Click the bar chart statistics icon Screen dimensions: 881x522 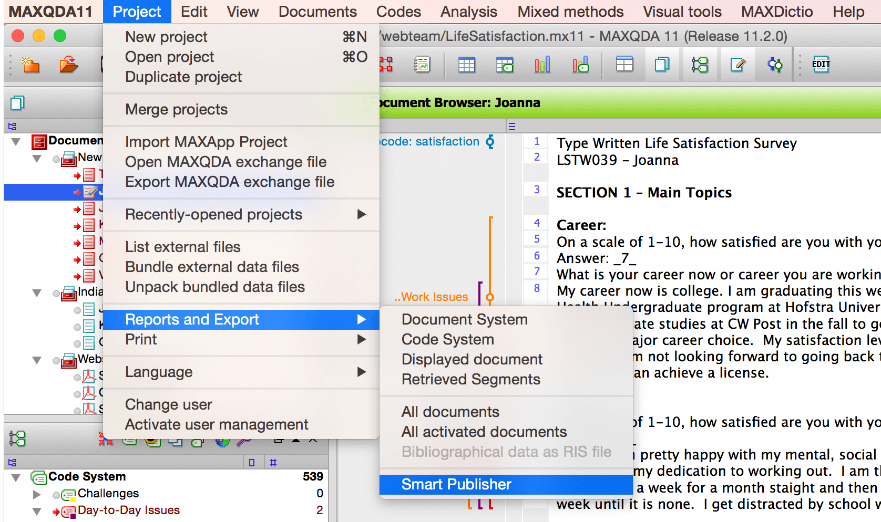pos(542,65)
